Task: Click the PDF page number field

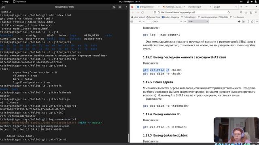Action: [x=150, y=21]
